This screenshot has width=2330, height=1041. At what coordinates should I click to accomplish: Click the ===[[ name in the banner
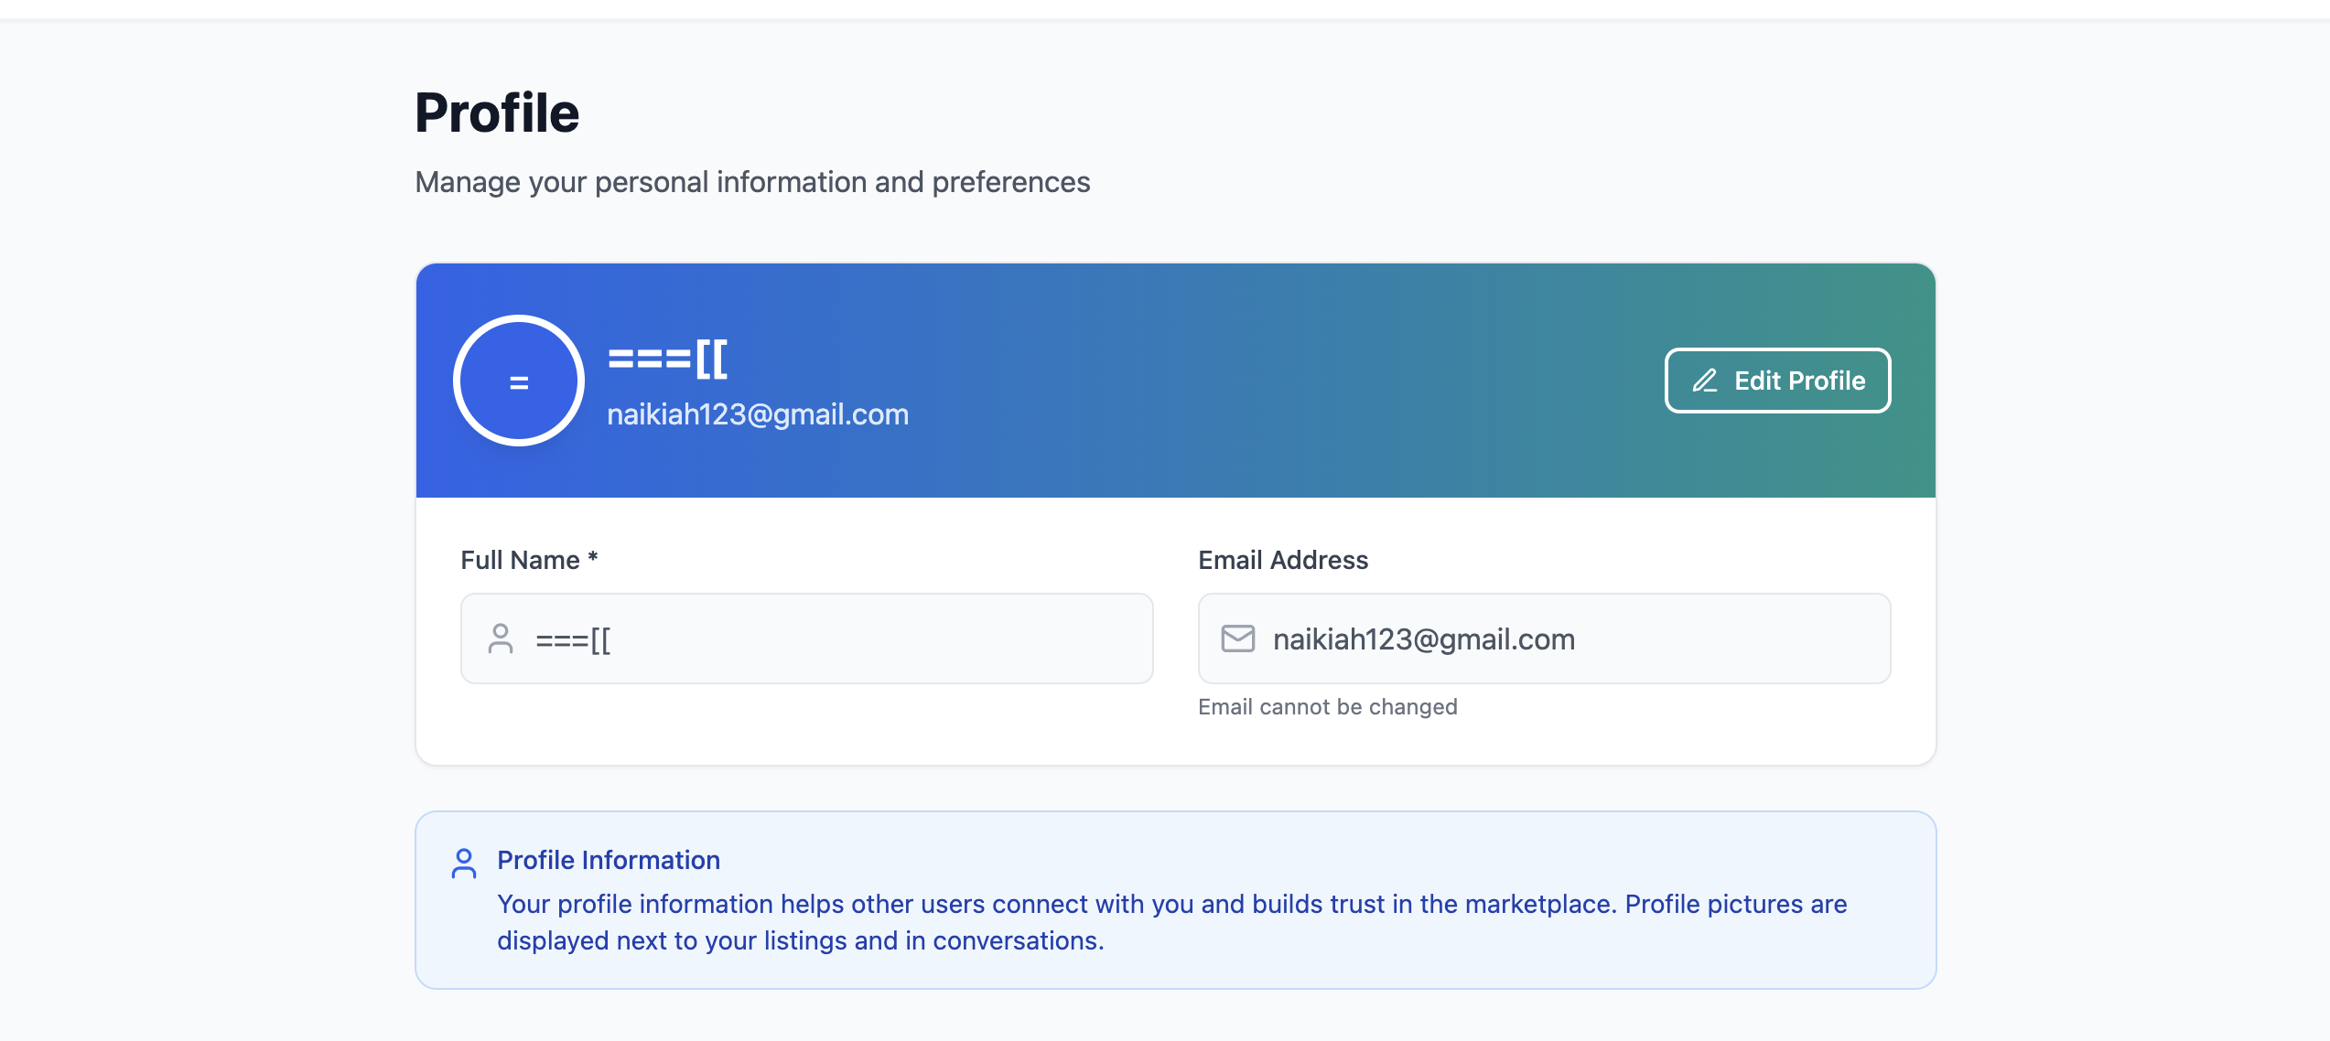pyautogui.click(x=668, y=359)
